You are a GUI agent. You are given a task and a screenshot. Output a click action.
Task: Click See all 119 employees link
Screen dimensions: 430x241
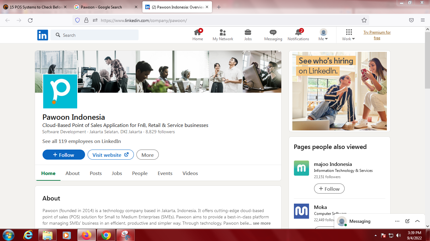pyautogui.click(x=82, y=141)
